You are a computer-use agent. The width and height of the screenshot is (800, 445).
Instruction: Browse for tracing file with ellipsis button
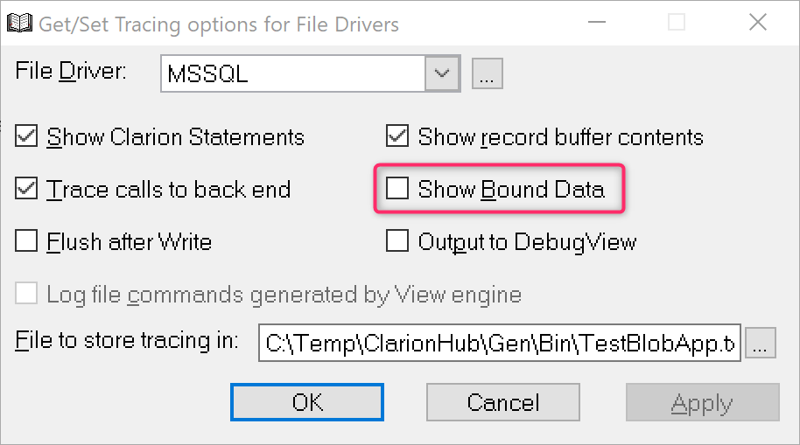[x=761, y=343]
